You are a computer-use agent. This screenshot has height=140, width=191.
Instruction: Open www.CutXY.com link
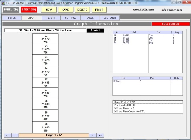tap(143, 10)
